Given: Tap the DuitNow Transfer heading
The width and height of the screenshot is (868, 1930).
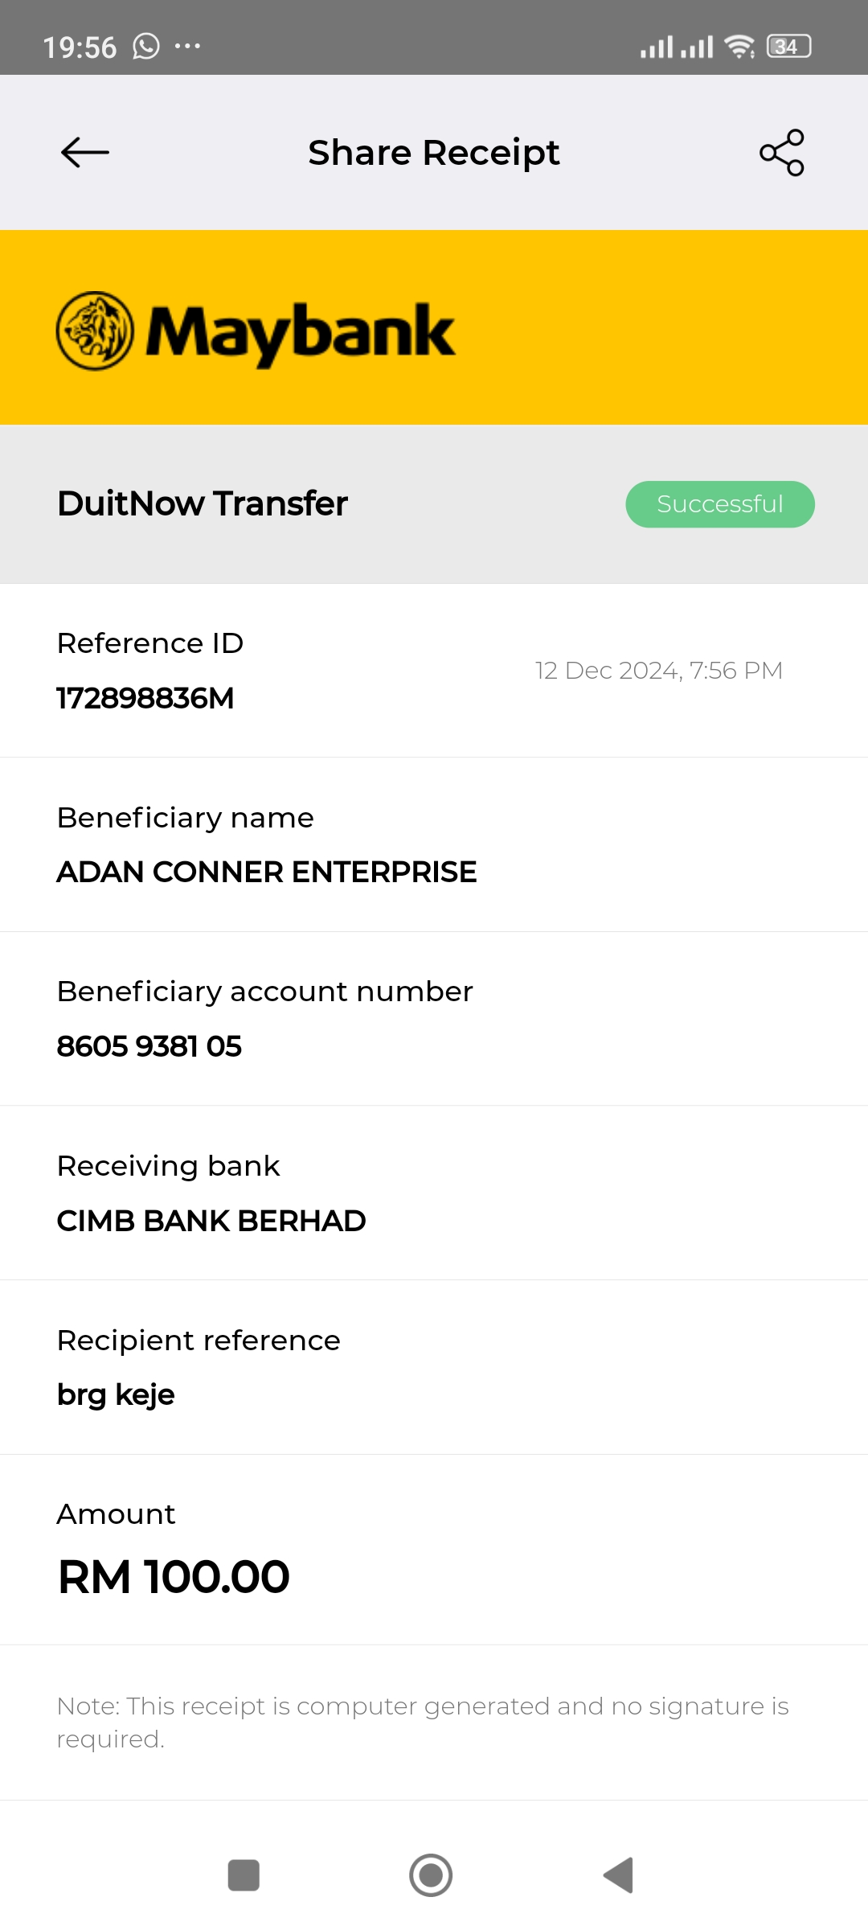Looking at the screenshot, I should (203, 503).
